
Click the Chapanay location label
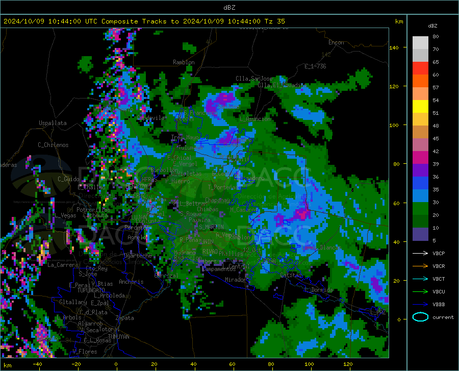point(217,200)
